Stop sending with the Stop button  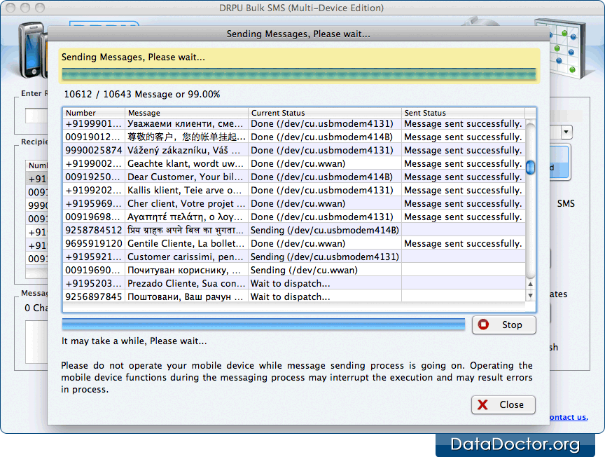click(x=504, y=325)
